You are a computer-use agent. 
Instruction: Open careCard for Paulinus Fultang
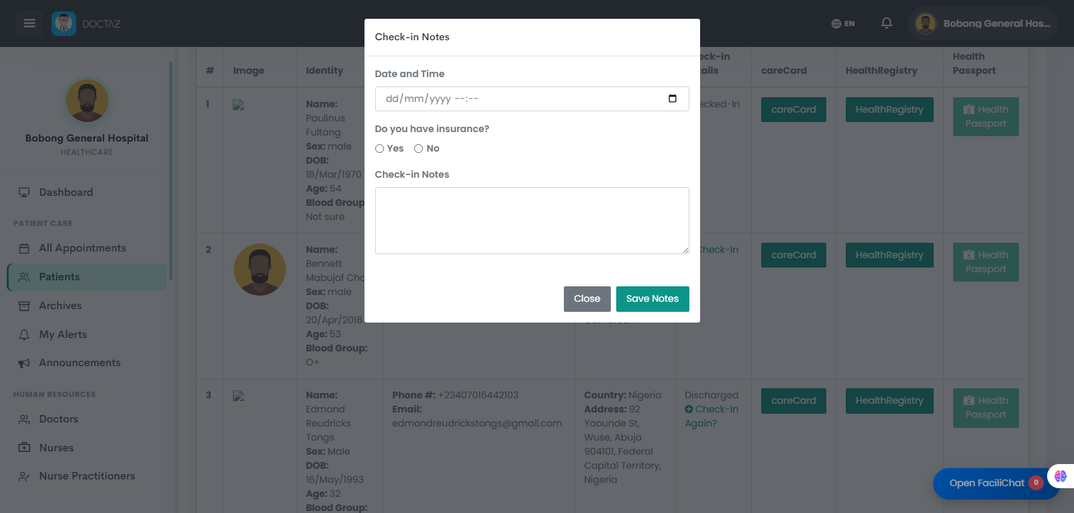(793, 110)
